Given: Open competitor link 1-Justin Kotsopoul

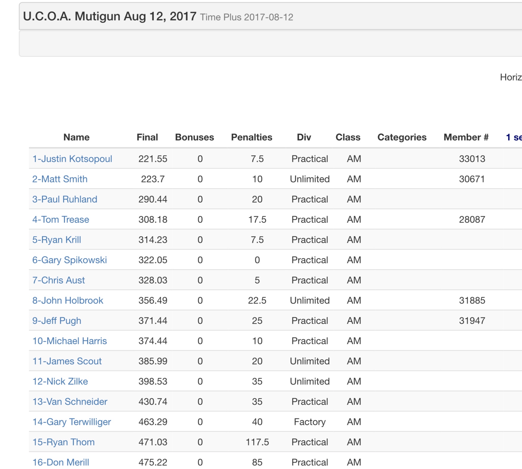Looking at the screenshot, I should 72,159.
